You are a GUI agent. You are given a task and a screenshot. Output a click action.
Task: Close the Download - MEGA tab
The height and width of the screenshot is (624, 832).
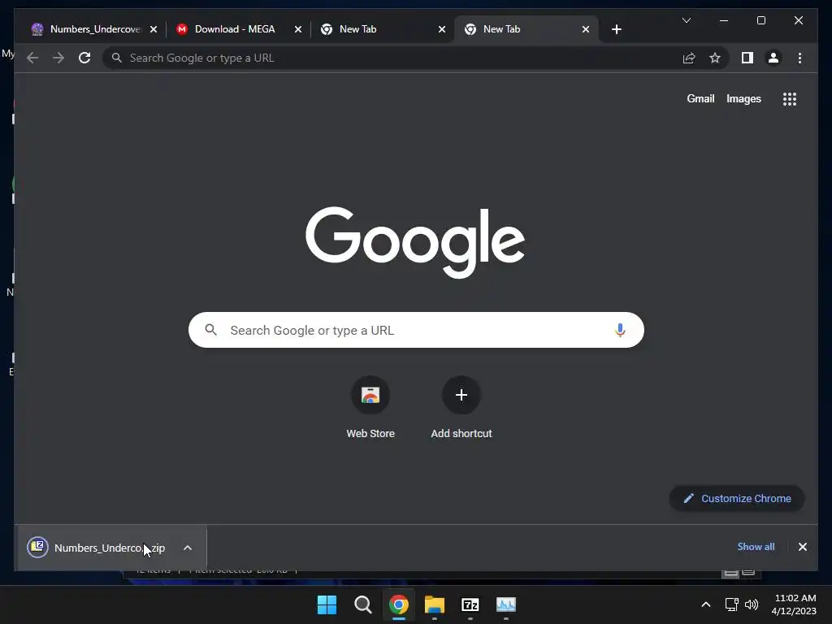click(x=297, y=29)
